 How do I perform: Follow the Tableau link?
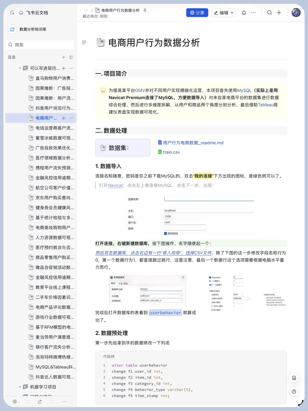[266, 105]
